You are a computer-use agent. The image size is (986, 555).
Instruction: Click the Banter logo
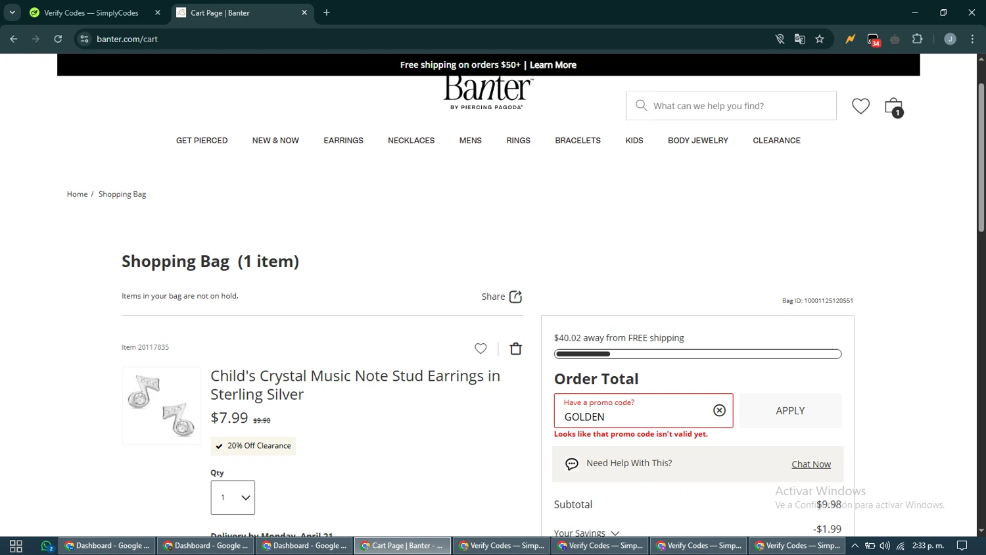488,93
